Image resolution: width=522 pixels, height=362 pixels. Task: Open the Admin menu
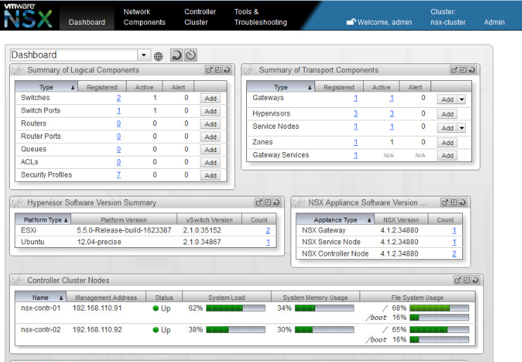pos(494,22)
